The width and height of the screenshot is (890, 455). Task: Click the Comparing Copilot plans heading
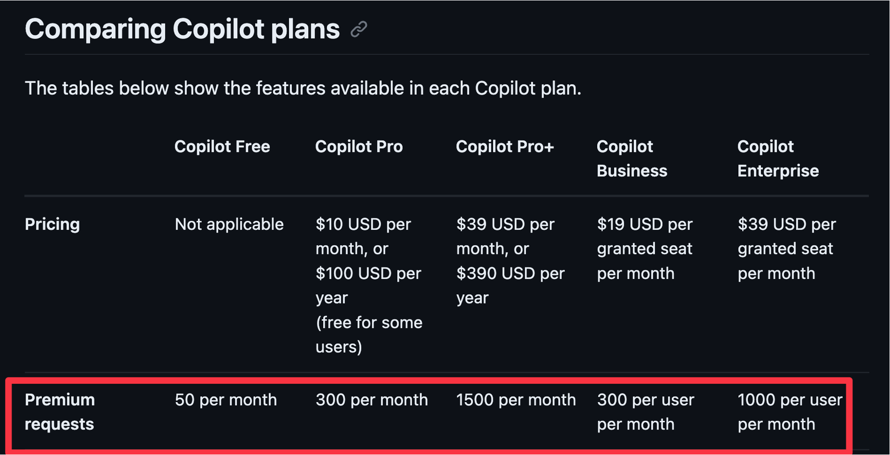(182, 29)
